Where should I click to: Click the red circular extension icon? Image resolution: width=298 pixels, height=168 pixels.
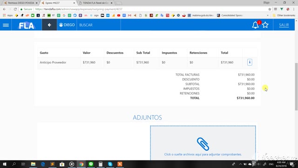click(288, 9)
